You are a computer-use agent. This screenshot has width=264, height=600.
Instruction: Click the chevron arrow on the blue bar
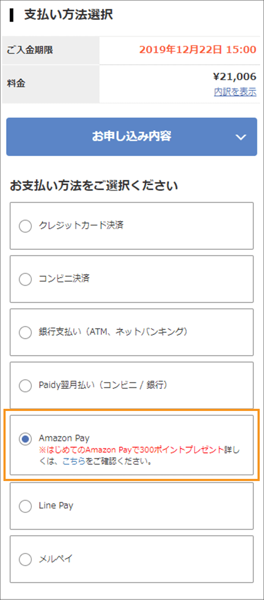241,137
